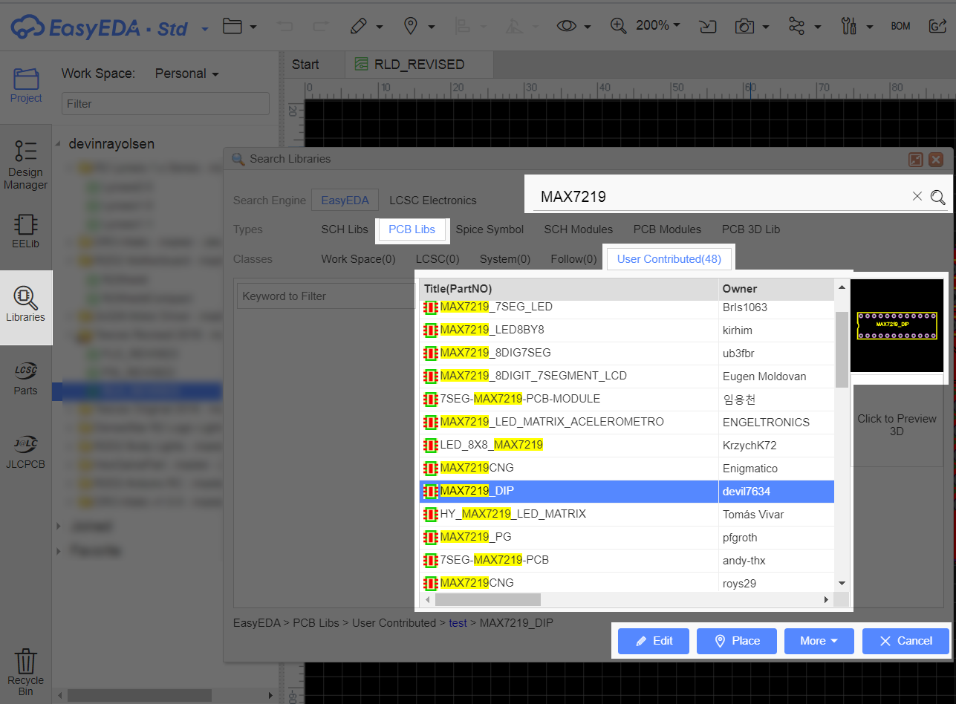Click Click to Preview 3D
956x704 pixels.
[x=897, y=425]
